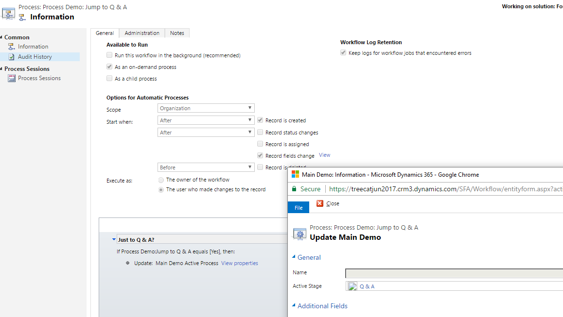Click the gear process icon in Update Main Demo

coord(300,234)
